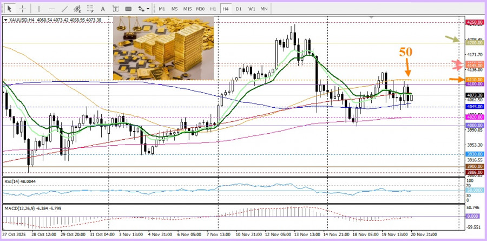Viewport: 487px width, 241px height.
Task: Select the vertical line drawing tool
Action: (38, 9)
